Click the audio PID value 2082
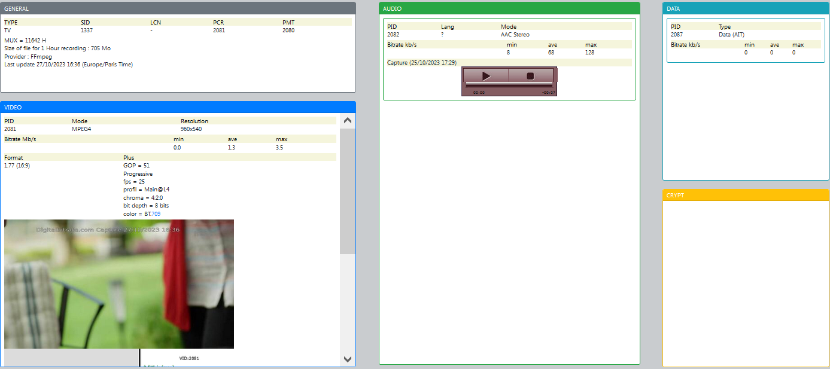The image size is (830, 369). (393, 35)
